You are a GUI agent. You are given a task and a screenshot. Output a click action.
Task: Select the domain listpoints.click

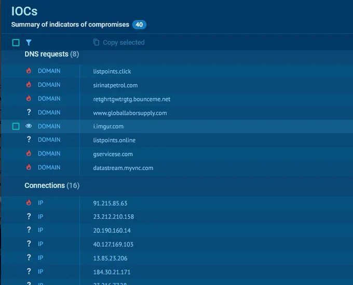click(112, 71)
